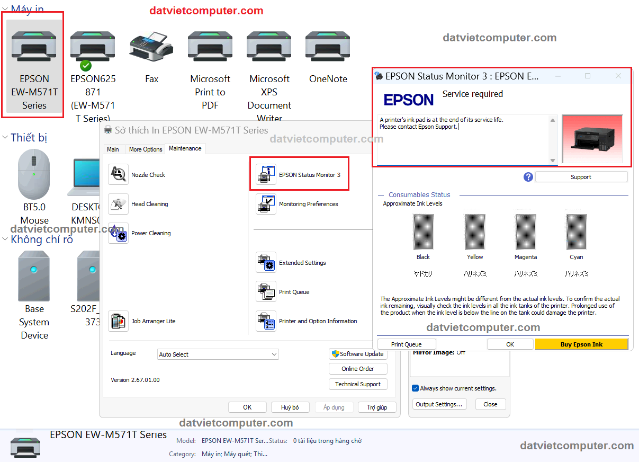Open Printer and Option Information
This screenshot has width=639, height=462.
click(266, 321)
